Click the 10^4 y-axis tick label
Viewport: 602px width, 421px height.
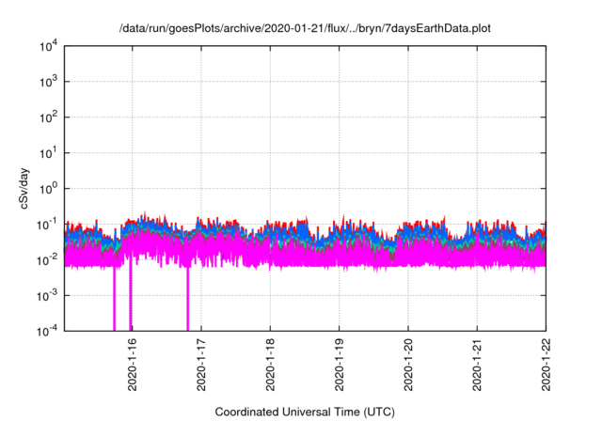48,47
